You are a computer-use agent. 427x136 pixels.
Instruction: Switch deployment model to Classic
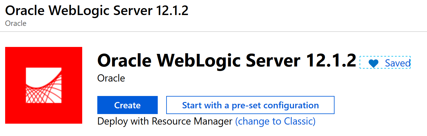point(275,121)
